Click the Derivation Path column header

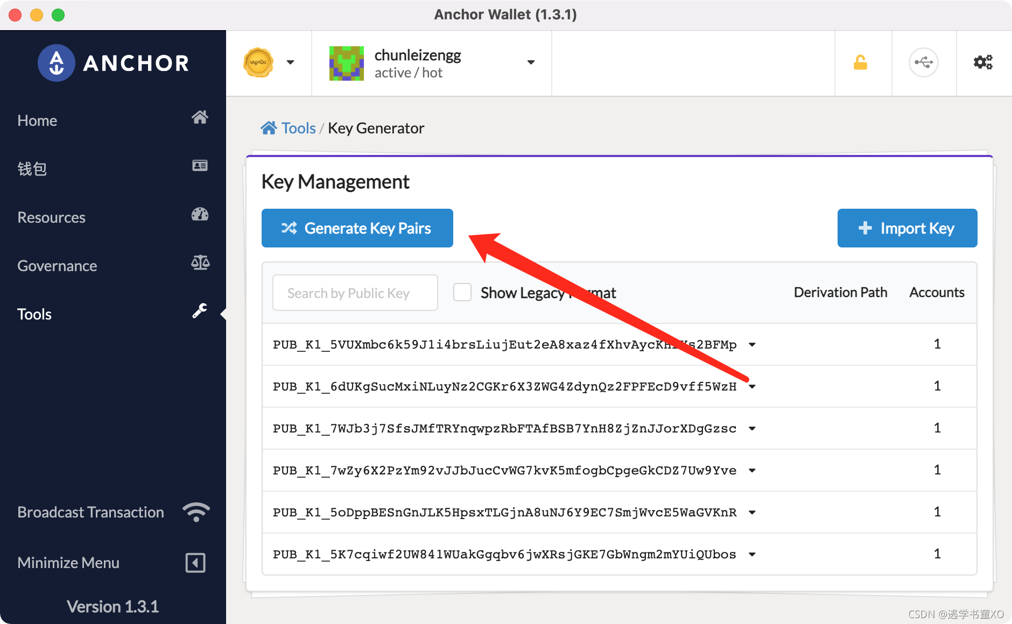(x=840, y=292)
